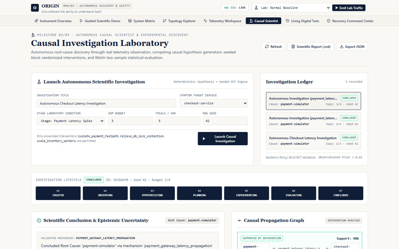Launch Causal Investigation
This screenshot has height=249, width=399.
pos(223,139)
